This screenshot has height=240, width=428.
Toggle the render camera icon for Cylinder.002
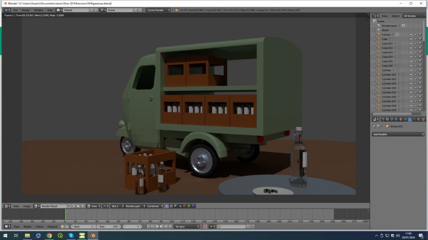pyautogui.click(x=420, y=79)
